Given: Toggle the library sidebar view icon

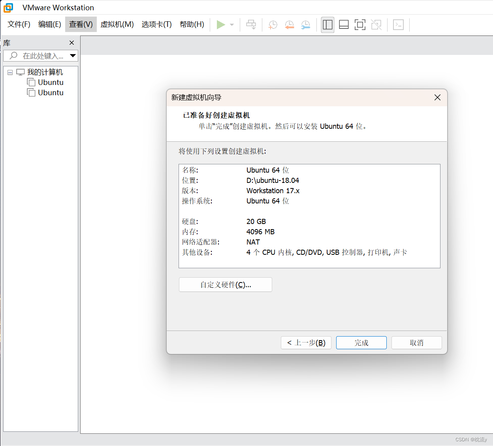Looking at the screenshot, I should click(x=327, y=25).
